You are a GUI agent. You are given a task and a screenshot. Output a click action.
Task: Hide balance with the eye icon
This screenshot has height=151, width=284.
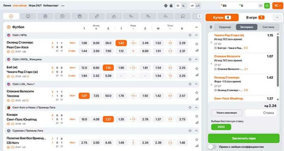[260, 6]
